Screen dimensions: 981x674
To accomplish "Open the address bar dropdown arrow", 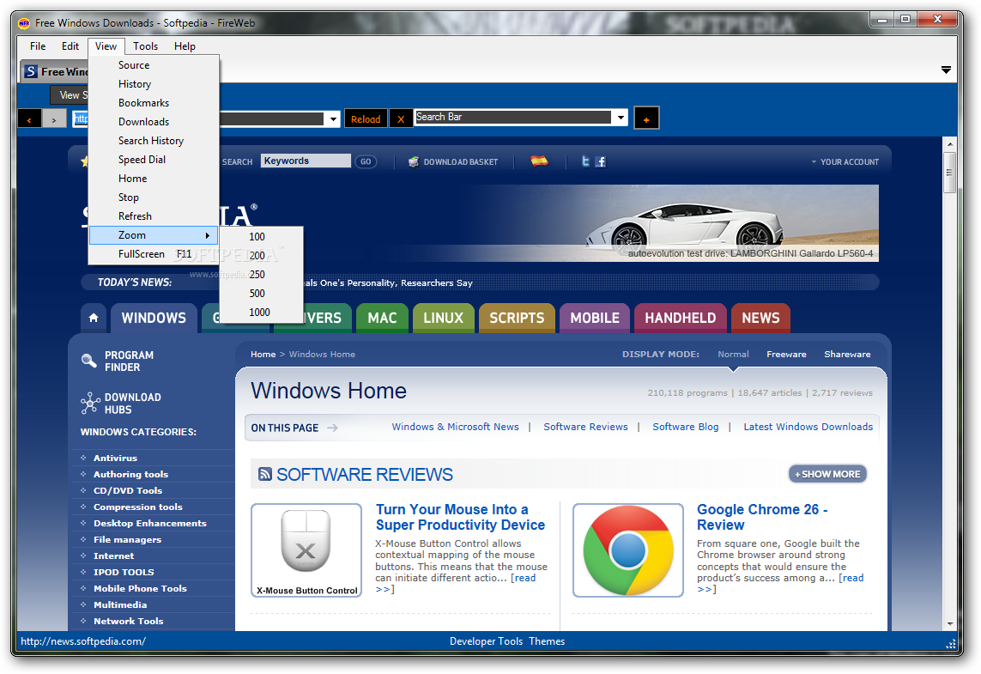I will coord(333,118).
